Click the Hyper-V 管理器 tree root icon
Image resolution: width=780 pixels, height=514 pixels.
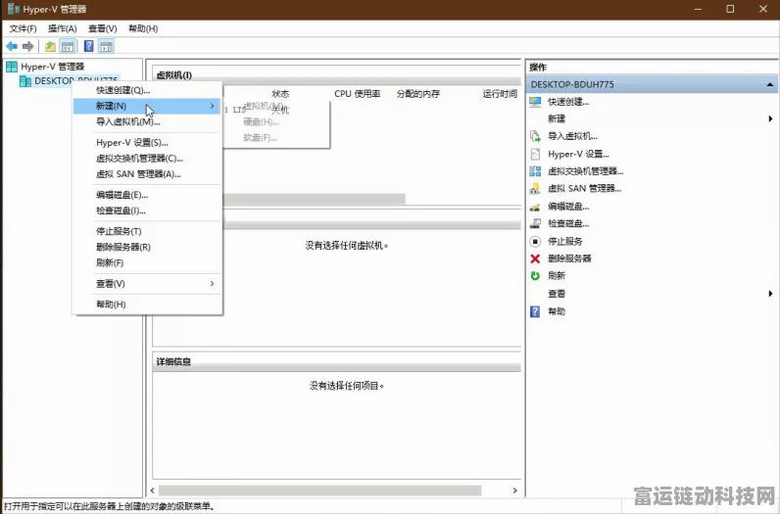pyautogui.click(x=12, y=67)
